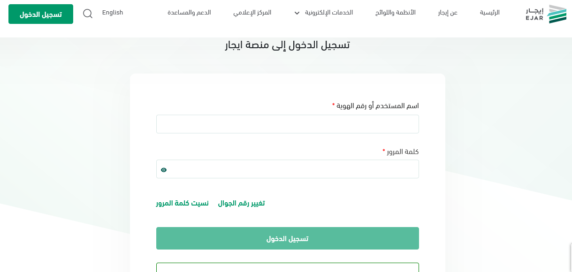Click the اسم المستخدم أو رقم الهوية label
Image resolution: width=572 pixels, height=272 pixels.
click(378, 106)
